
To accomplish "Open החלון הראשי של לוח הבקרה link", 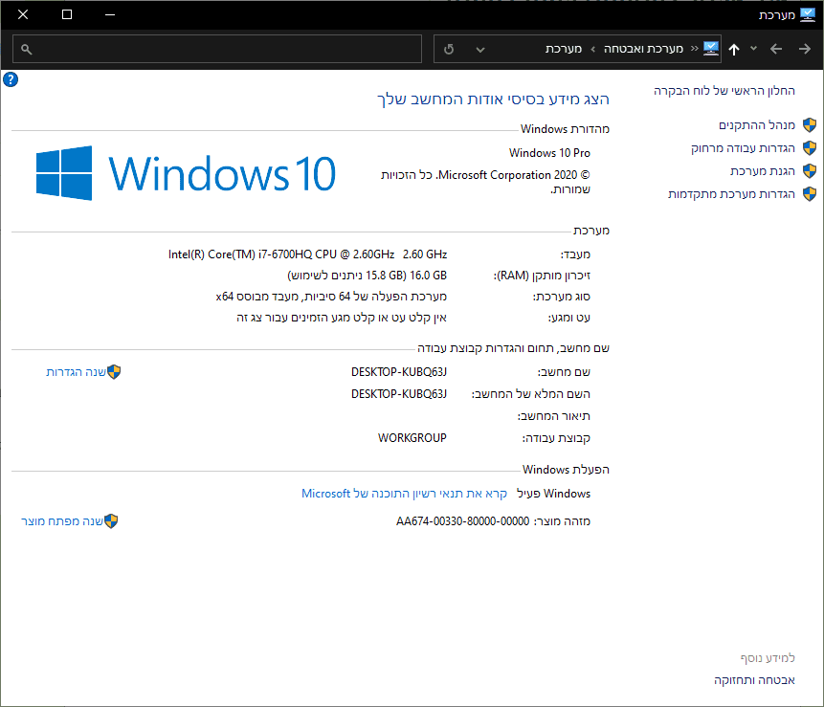I will (x=724, y=91).
